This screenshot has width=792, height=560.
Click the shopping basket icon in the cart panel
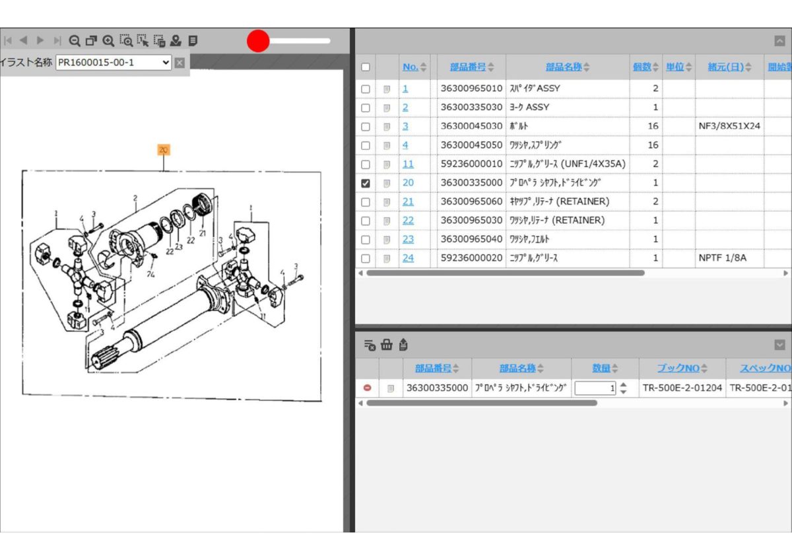[387, 345]
